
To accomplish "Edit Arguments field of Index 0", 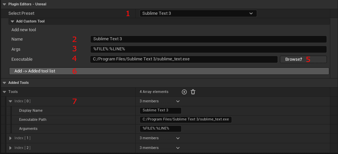I will 160,129.
